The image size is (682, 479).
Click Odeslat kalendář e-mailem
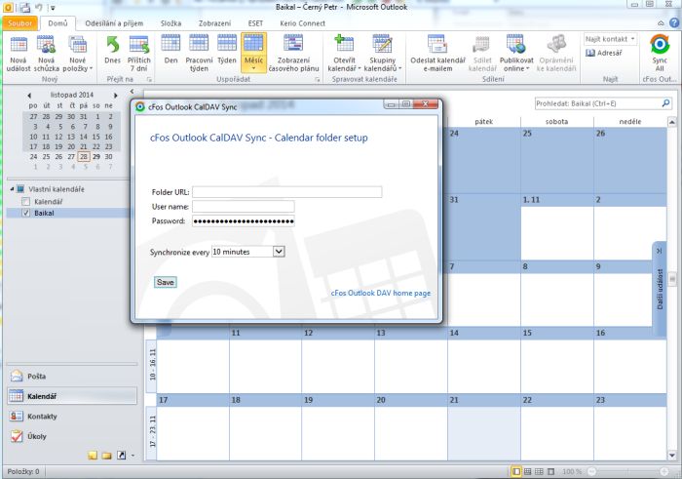437,54
